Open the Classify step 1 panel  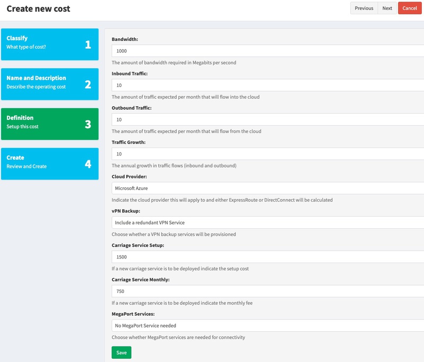click(50, 45)
